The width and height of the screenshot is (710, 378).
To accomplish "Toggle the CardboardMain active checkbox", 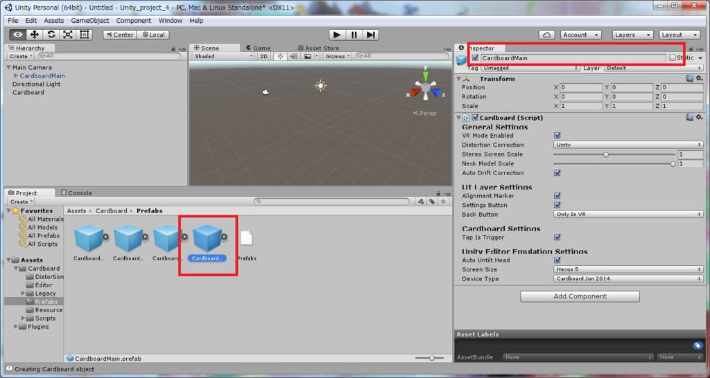I will click(474, 58).
